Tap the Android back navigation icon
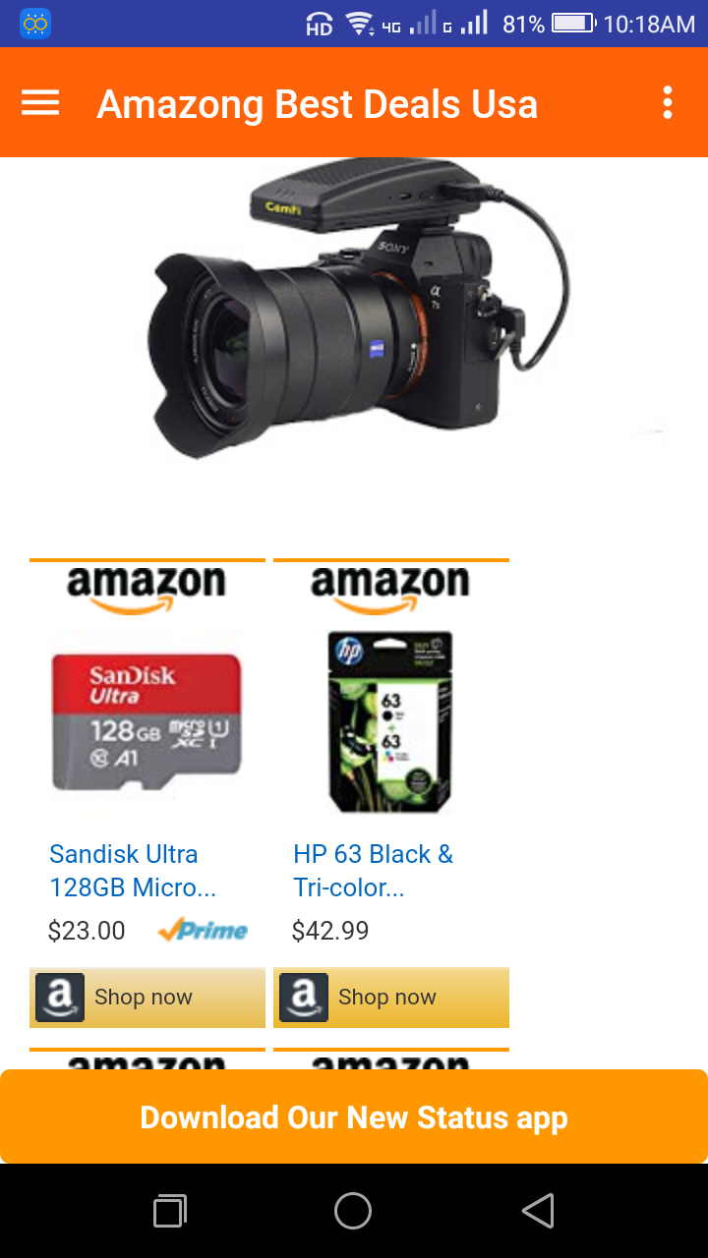The image size is (708, 1258). point(538,1211)
